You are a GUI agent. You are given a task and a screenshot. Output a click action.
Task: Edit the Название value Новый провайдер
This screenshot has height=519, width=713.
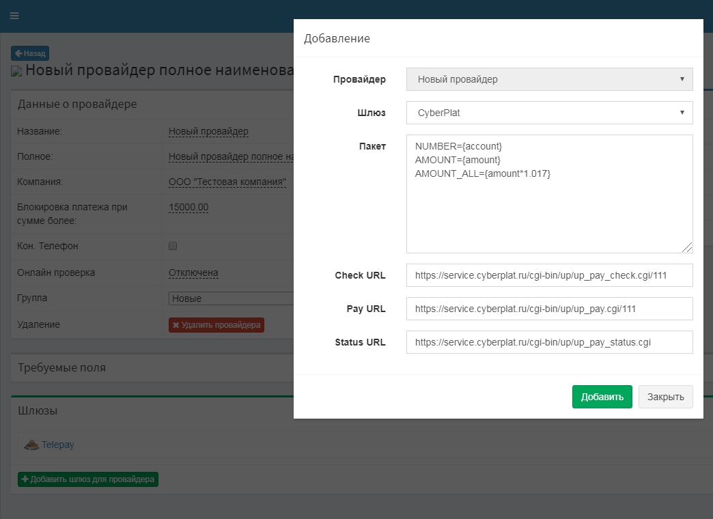pos(208,131)
